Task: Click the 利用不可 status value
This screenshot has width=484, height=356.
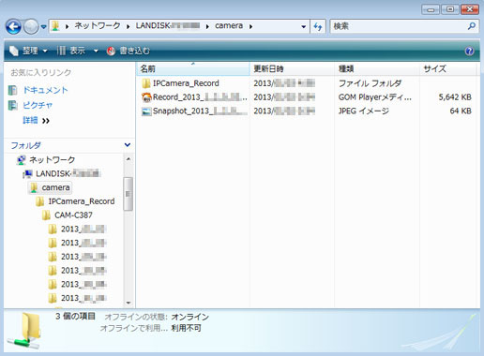Action: [186, 328]
